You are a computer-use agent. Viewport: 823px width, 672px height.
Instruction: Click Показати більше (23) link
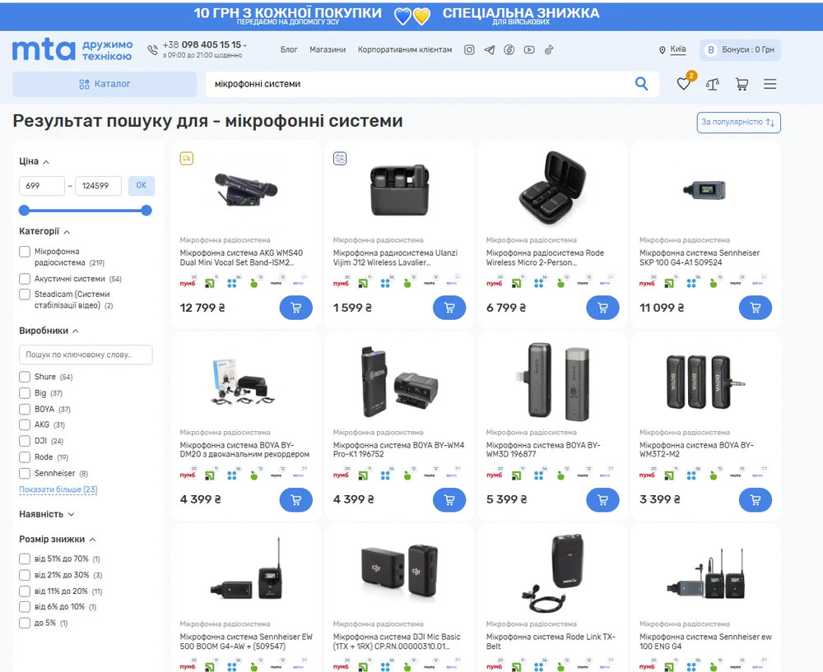[x=58, y=489]
